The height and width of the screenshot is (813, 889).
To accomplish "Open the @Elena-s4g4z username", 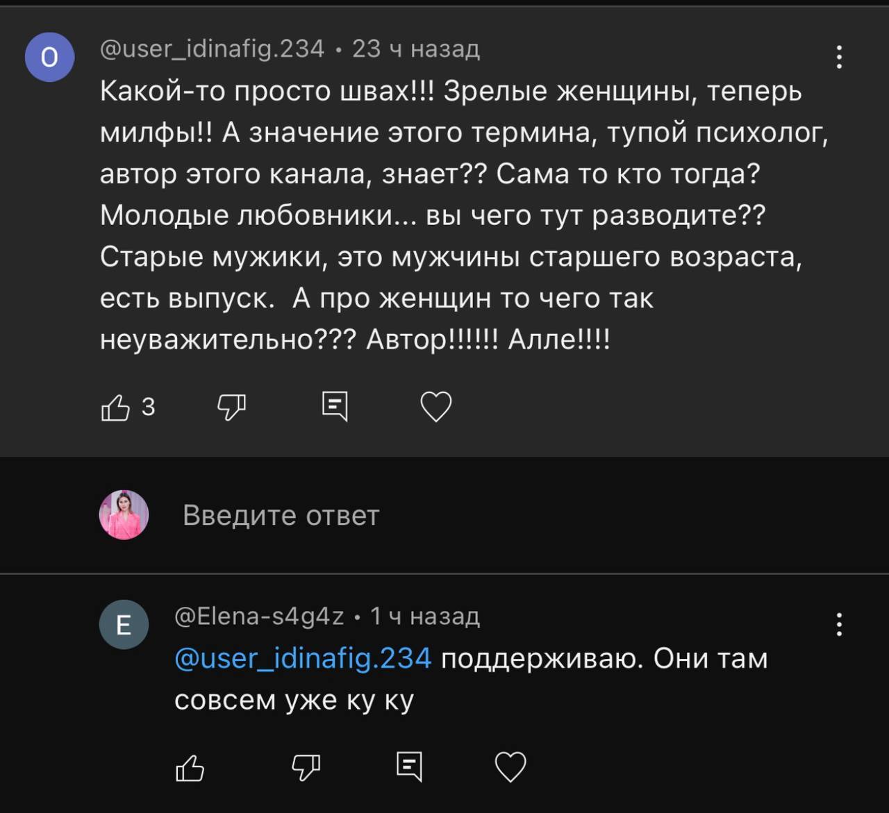I will (259, 616).
